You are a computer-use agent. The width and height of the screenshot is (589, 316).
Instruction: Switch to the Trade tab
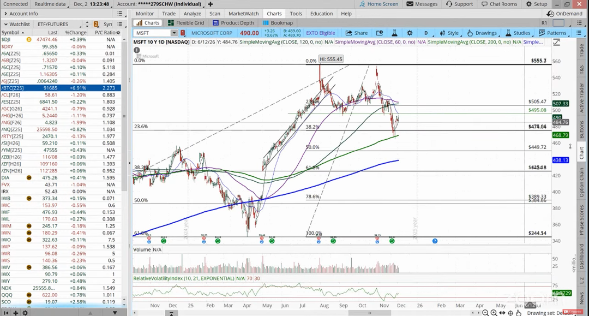[x=169, y=14]
